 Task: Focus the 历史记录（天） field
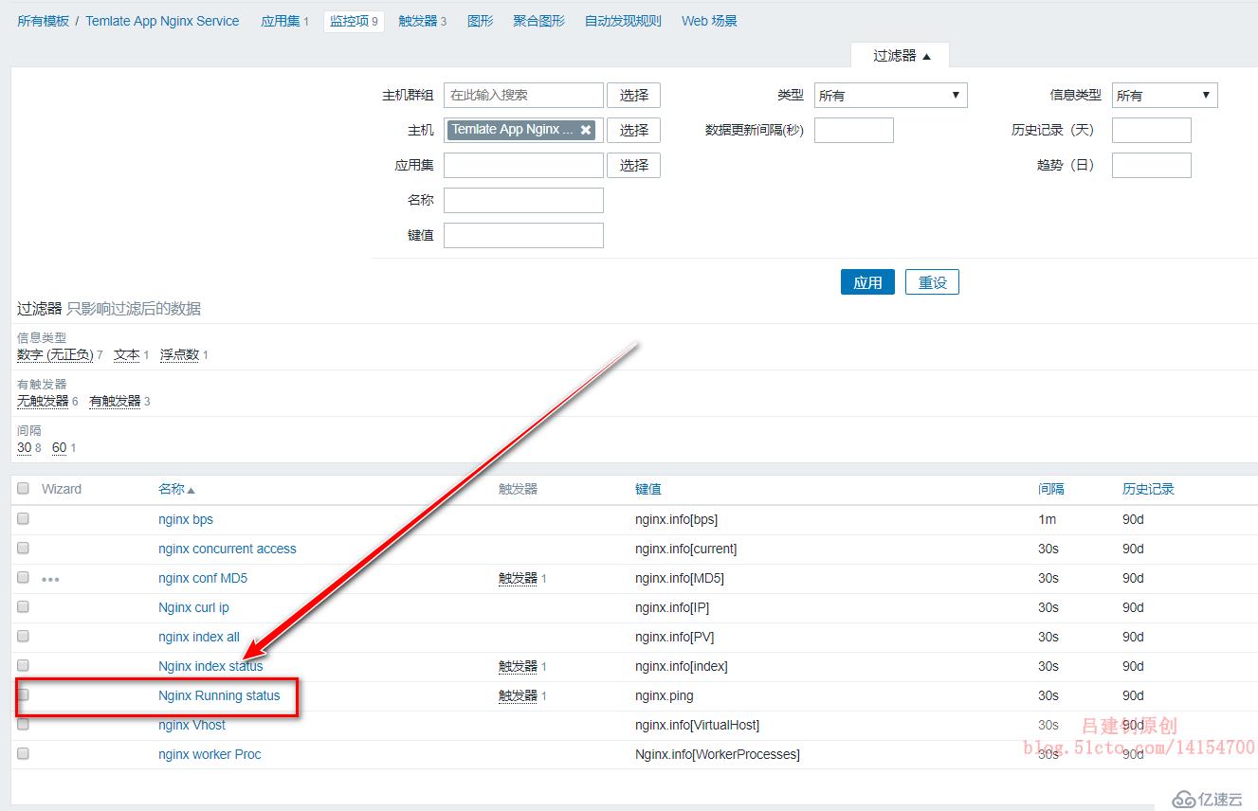1151,130
